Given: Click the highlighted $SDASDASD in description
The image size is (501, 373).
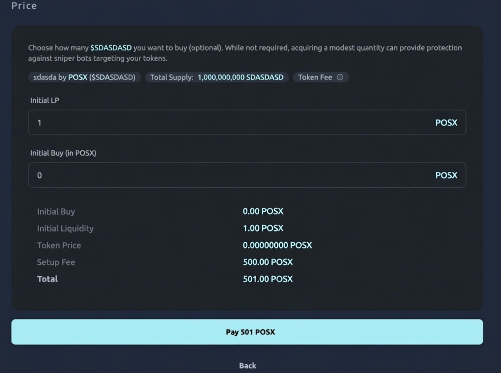Looking at the screenshot, I should [111, 48].
